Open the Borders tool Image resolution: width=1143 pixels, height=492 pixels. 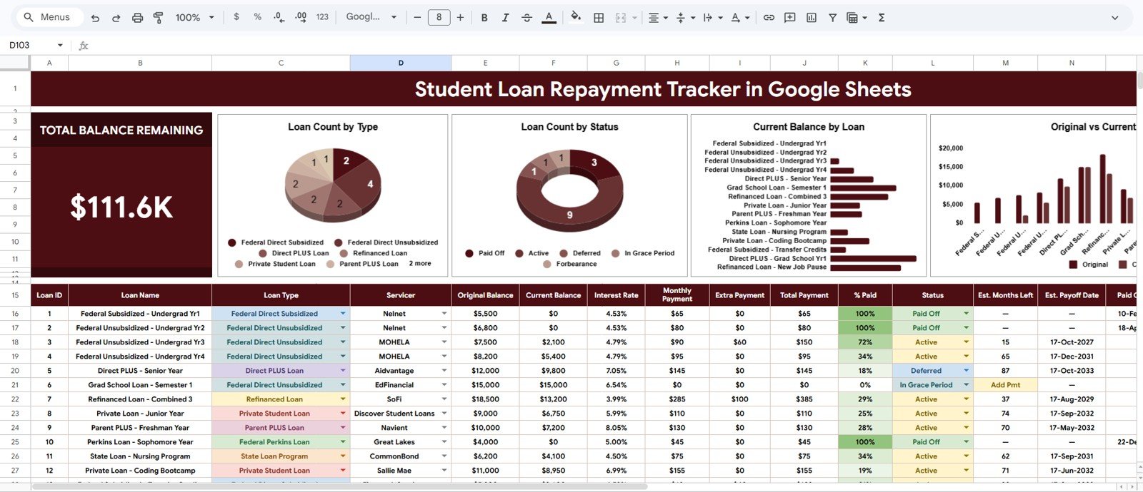[x=599, y=17]
